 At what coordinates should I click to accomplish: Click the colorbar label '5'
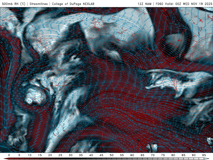[x=19, y=155]
